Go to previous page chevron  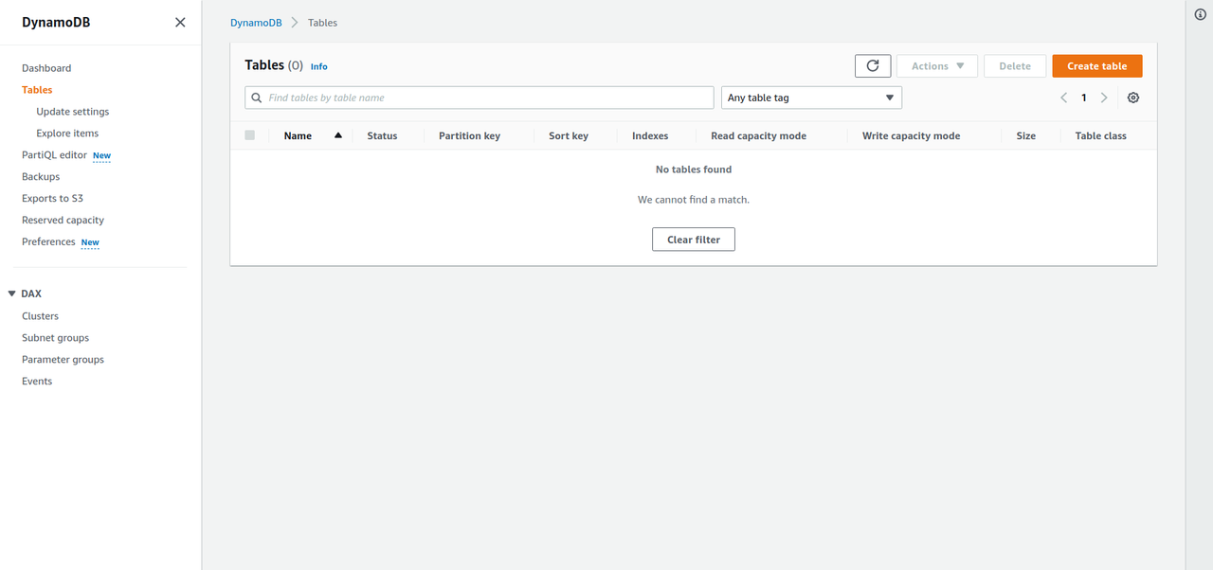pyautogui.click(x=1063, y=98)
